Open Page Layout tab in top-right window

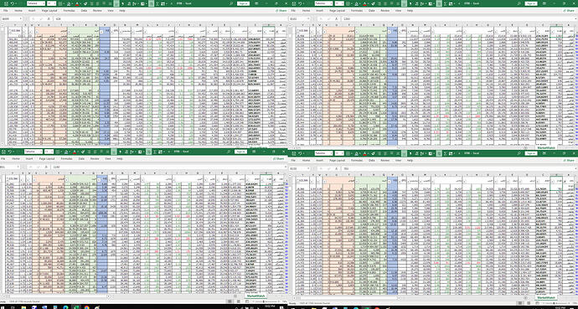coord(338,11)
